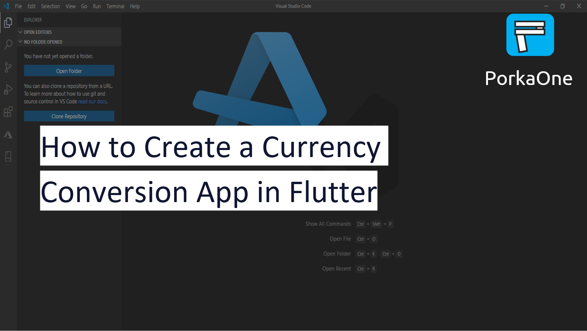Image resolution: width=587 pixels, height=331 pixels.
Task: Click the EXPLORER panel title
Action: (x=33, y=20)
